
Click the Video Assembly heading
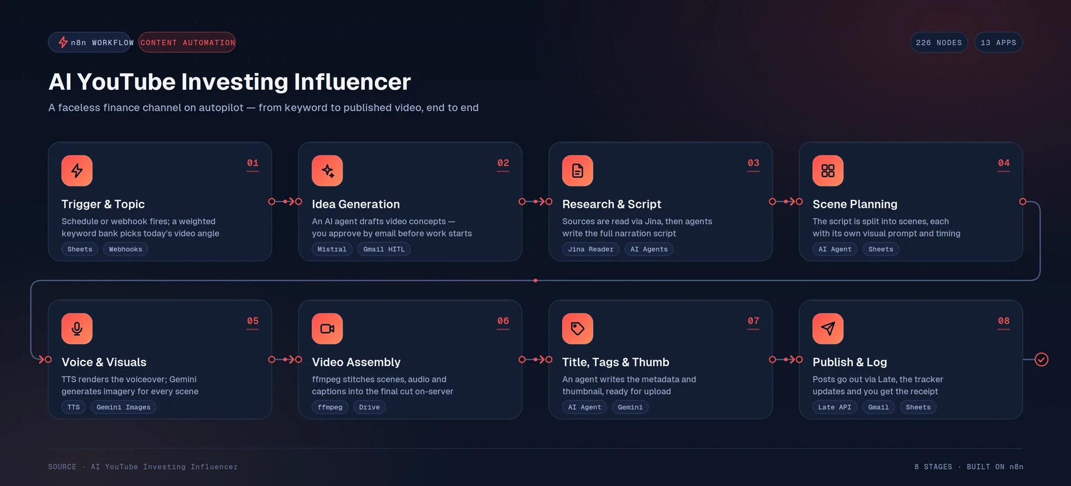pos(356,362)
